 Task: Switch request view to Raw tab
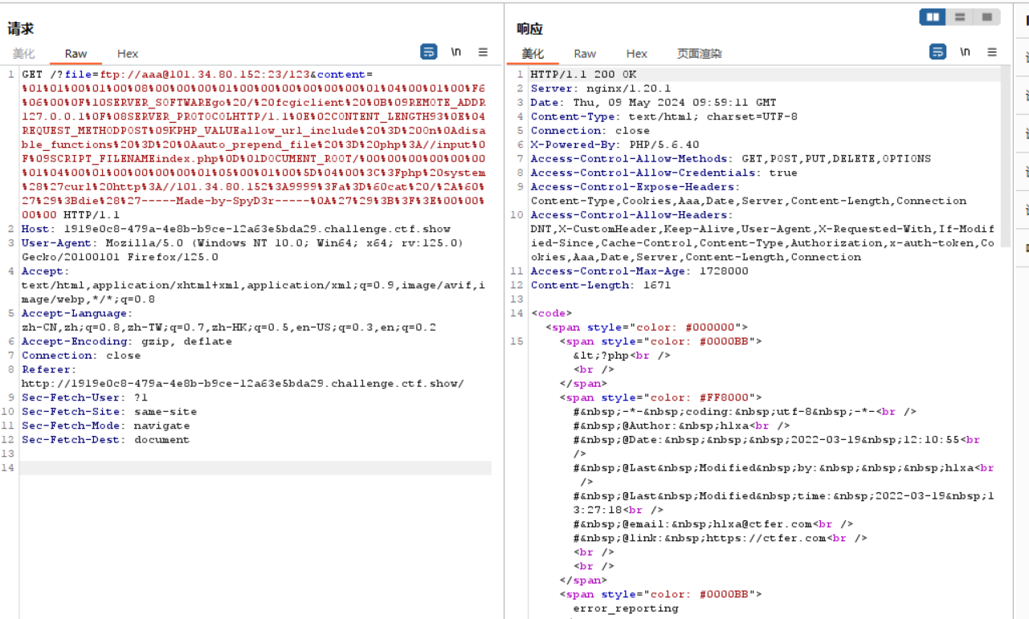pos(76,54)
